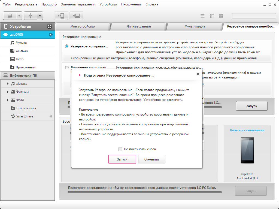Open library Приложения item
Image resolution: width=279 pixels, height=209 pixels.
point(28,108)
